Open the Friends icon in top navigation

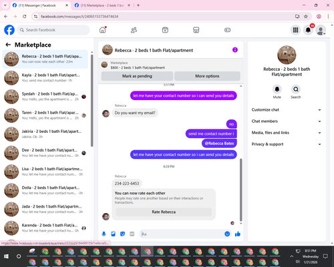[134, 30]
